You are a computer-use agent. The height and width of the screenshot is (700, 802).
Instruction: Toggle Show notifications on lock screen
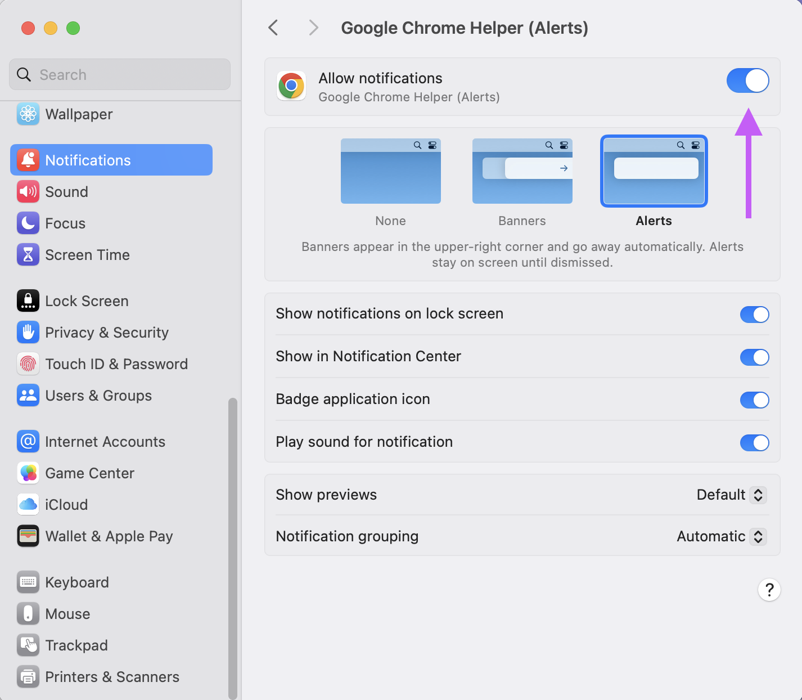pos(754,314)
